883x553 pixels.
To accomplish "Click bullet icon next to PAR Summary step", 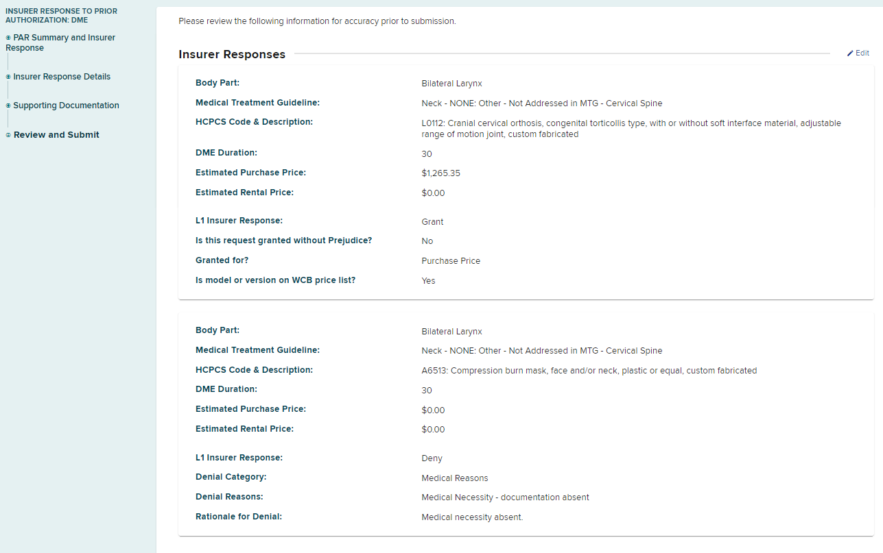I will [x=8, y=38].
